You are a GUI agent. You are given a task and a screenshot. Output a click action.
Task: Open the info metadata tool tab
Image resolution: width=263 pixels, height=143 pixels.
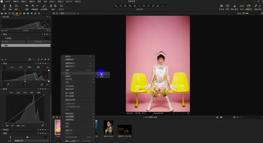28,13
